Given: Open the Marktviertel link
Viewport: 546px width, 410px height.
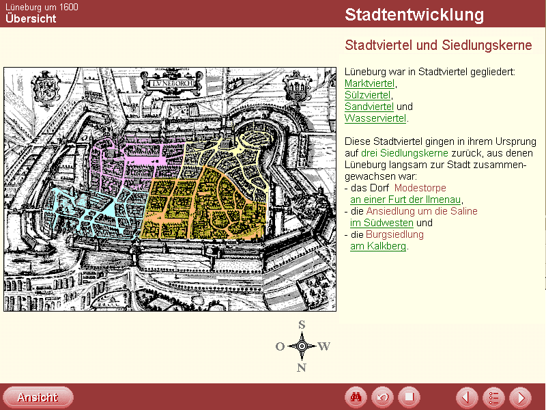Looking at the screenshot, I should click(369, 83).
